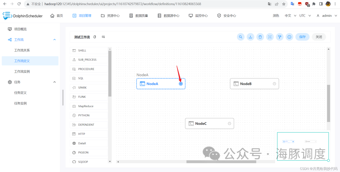Toggle fullscreen canvas icon
Screen dimensions: 340x172
270,37
